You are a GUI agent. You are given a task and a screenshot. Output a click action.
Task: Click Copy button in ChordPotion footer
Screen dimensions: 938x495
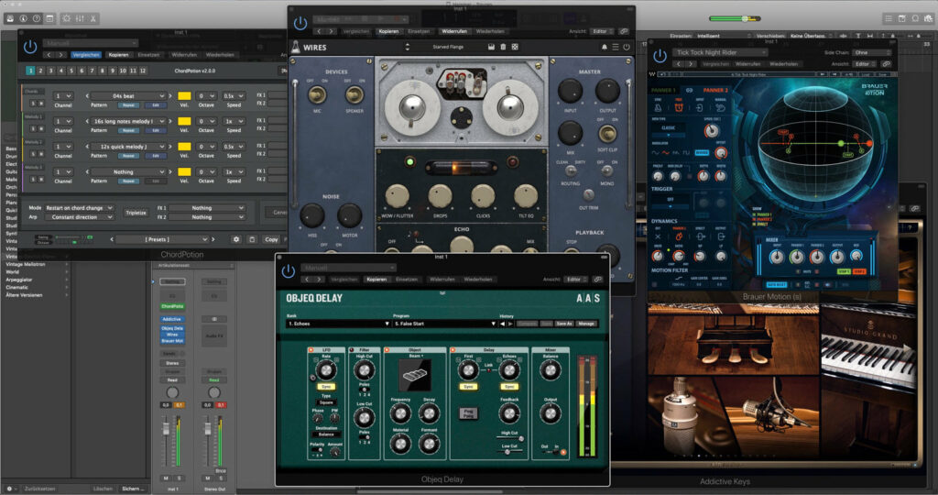pyautogui.click(x=271, y=239)
